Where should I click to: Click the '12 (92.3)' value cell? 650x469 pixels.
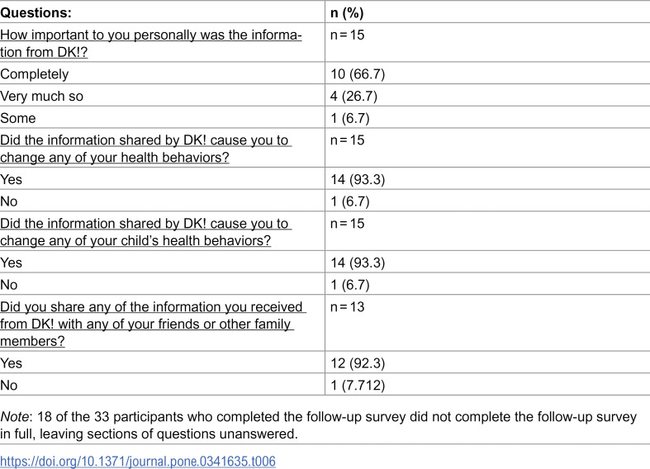tap(358, 363)
